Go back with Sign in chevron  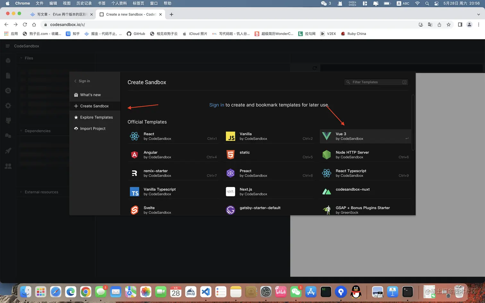point(75,81)
